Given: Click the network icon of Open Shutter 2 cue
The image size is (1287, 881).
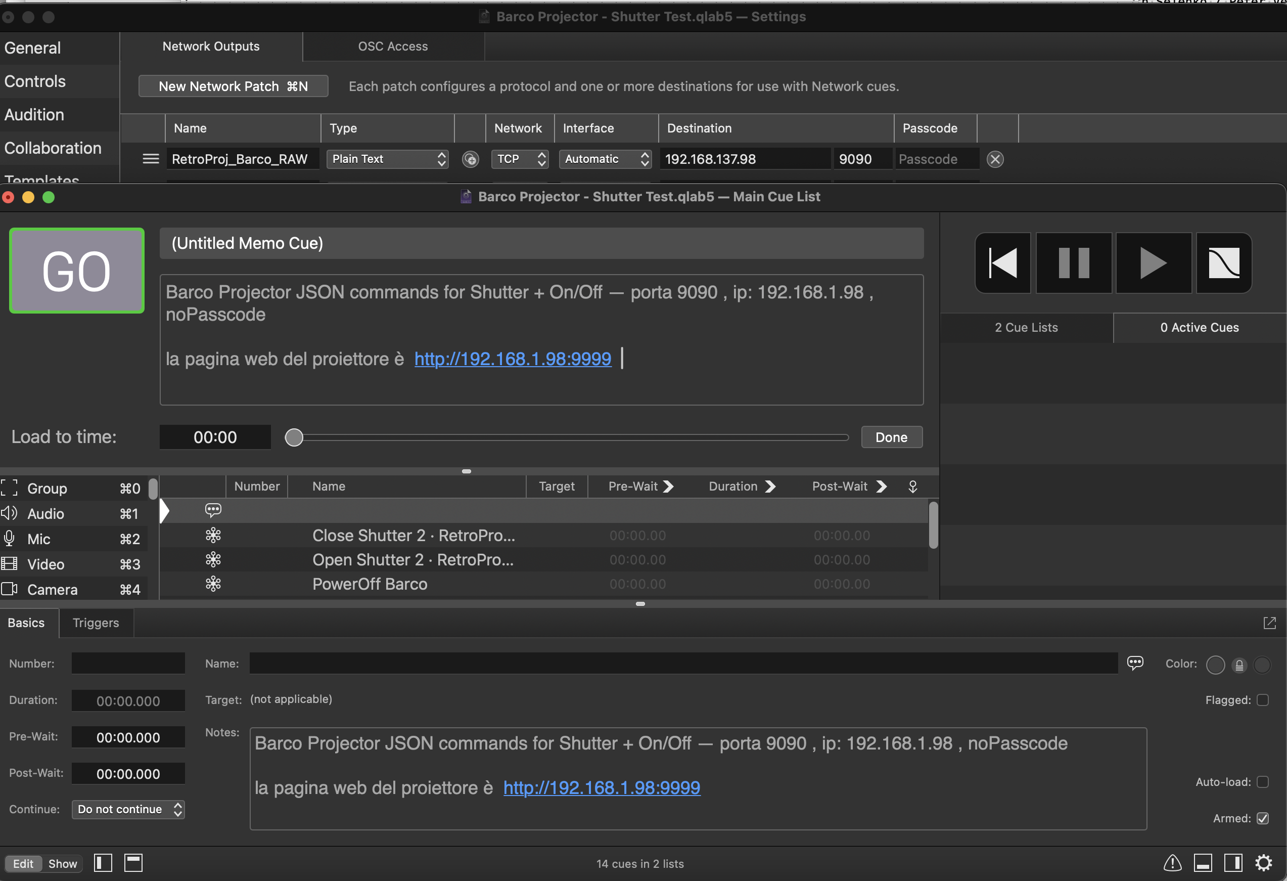Looking at the screenshot, I should [x=213, y=560].
